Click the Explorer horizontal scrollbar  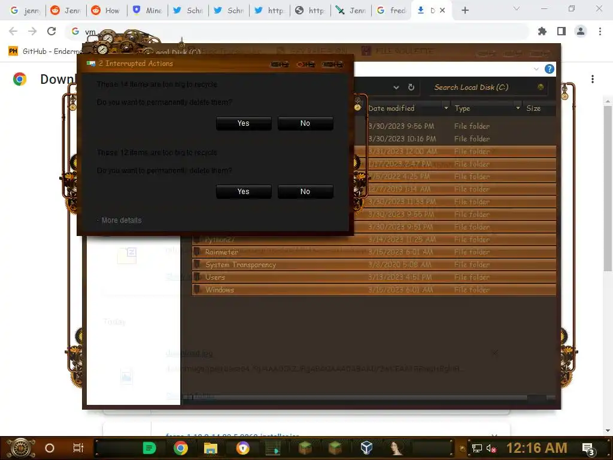coord(356,398)
